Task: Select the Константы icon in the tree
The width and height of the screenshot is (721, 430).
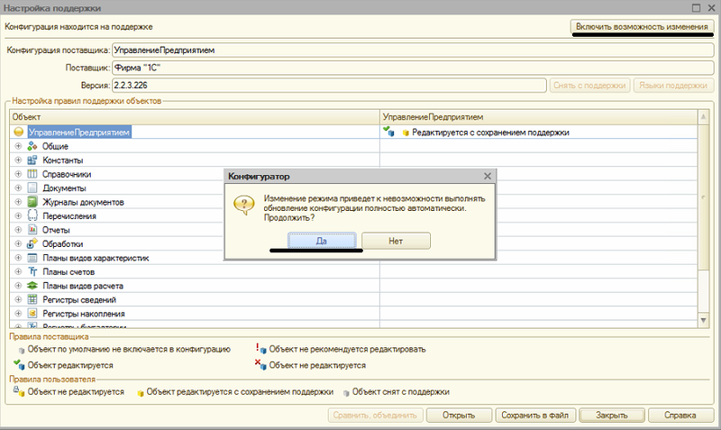Action: 32,160
